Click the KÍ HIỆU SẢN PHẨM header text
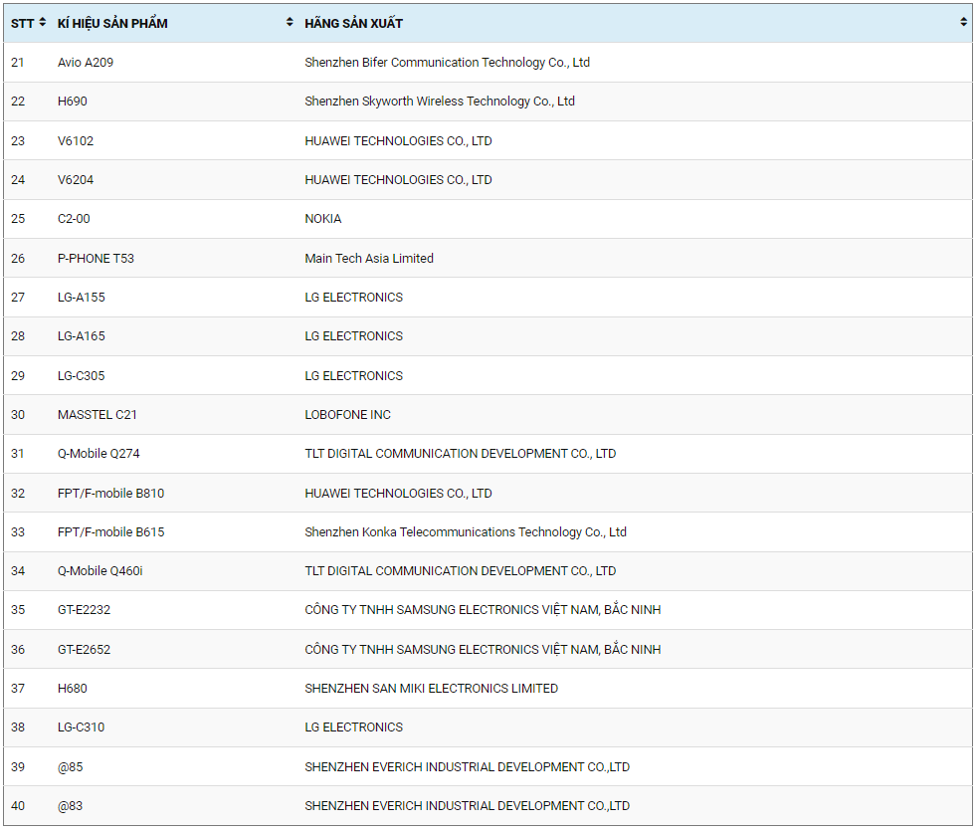Image resolution: width=979 pixels, height=831 pixels. click(112, 23)
